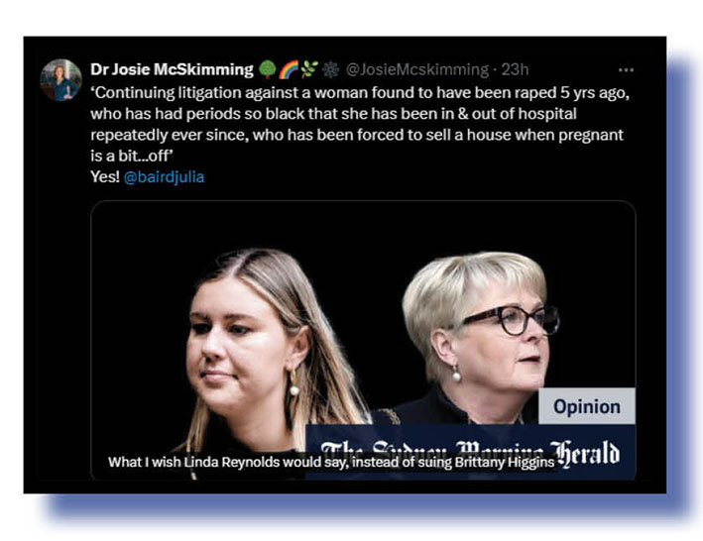Click the green herb emoji
703x541 pixels.
tap(309, 69)
